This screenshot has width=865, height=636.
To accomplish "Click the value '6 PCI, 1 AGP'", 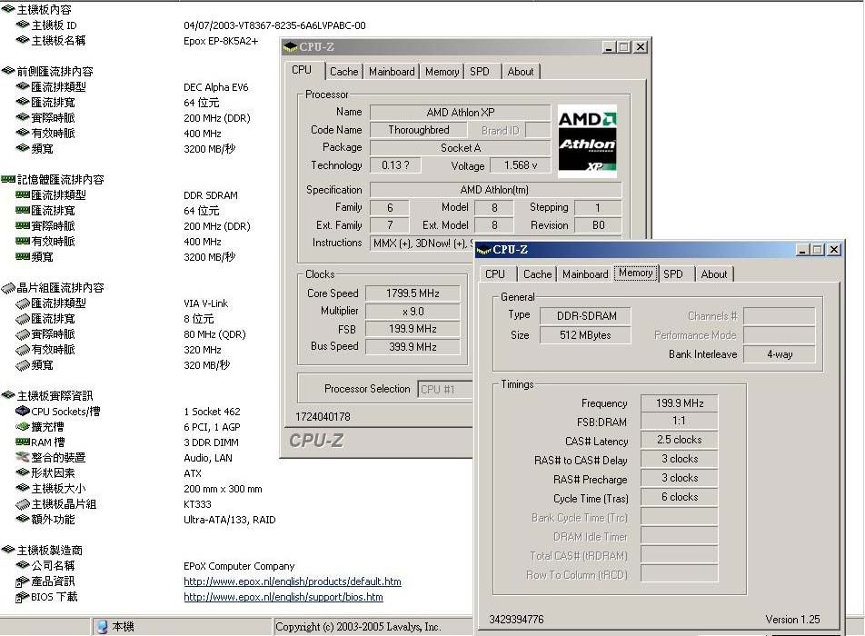I will click(x=212, y=427).
